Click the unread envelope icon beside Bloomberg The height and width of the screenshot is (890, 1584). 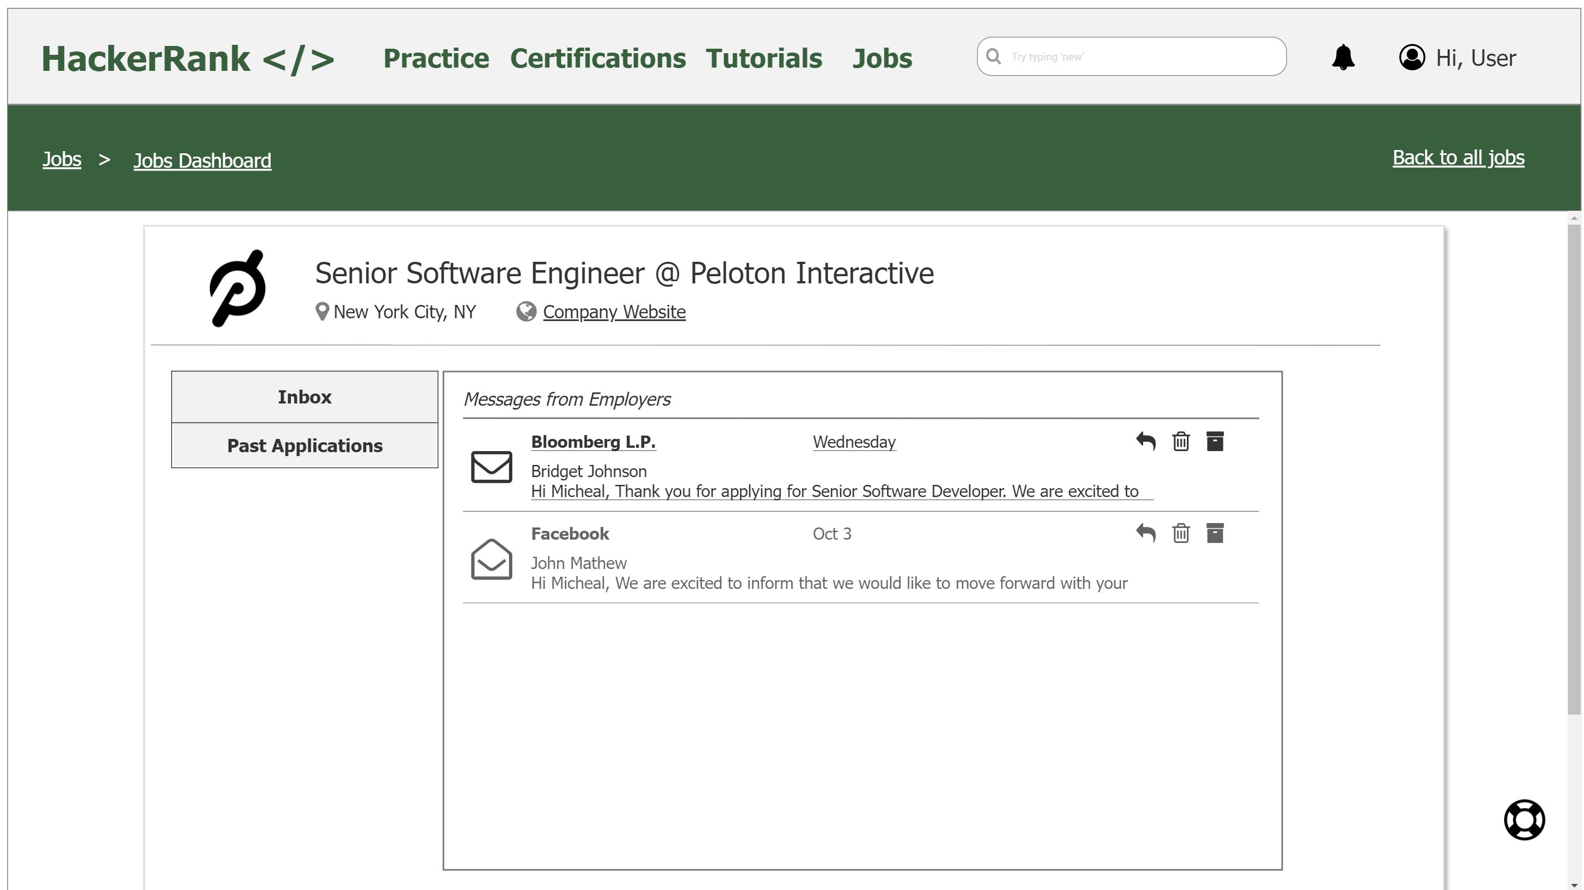pyautogui.click(x=491, y=467)
